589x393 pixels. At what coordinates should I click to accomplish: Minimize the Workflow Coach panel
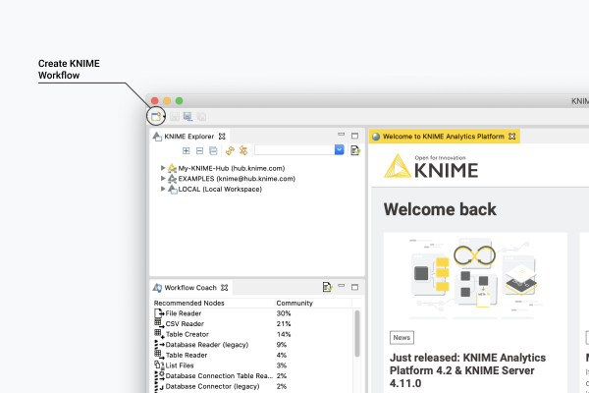click(x=341, y=286)
